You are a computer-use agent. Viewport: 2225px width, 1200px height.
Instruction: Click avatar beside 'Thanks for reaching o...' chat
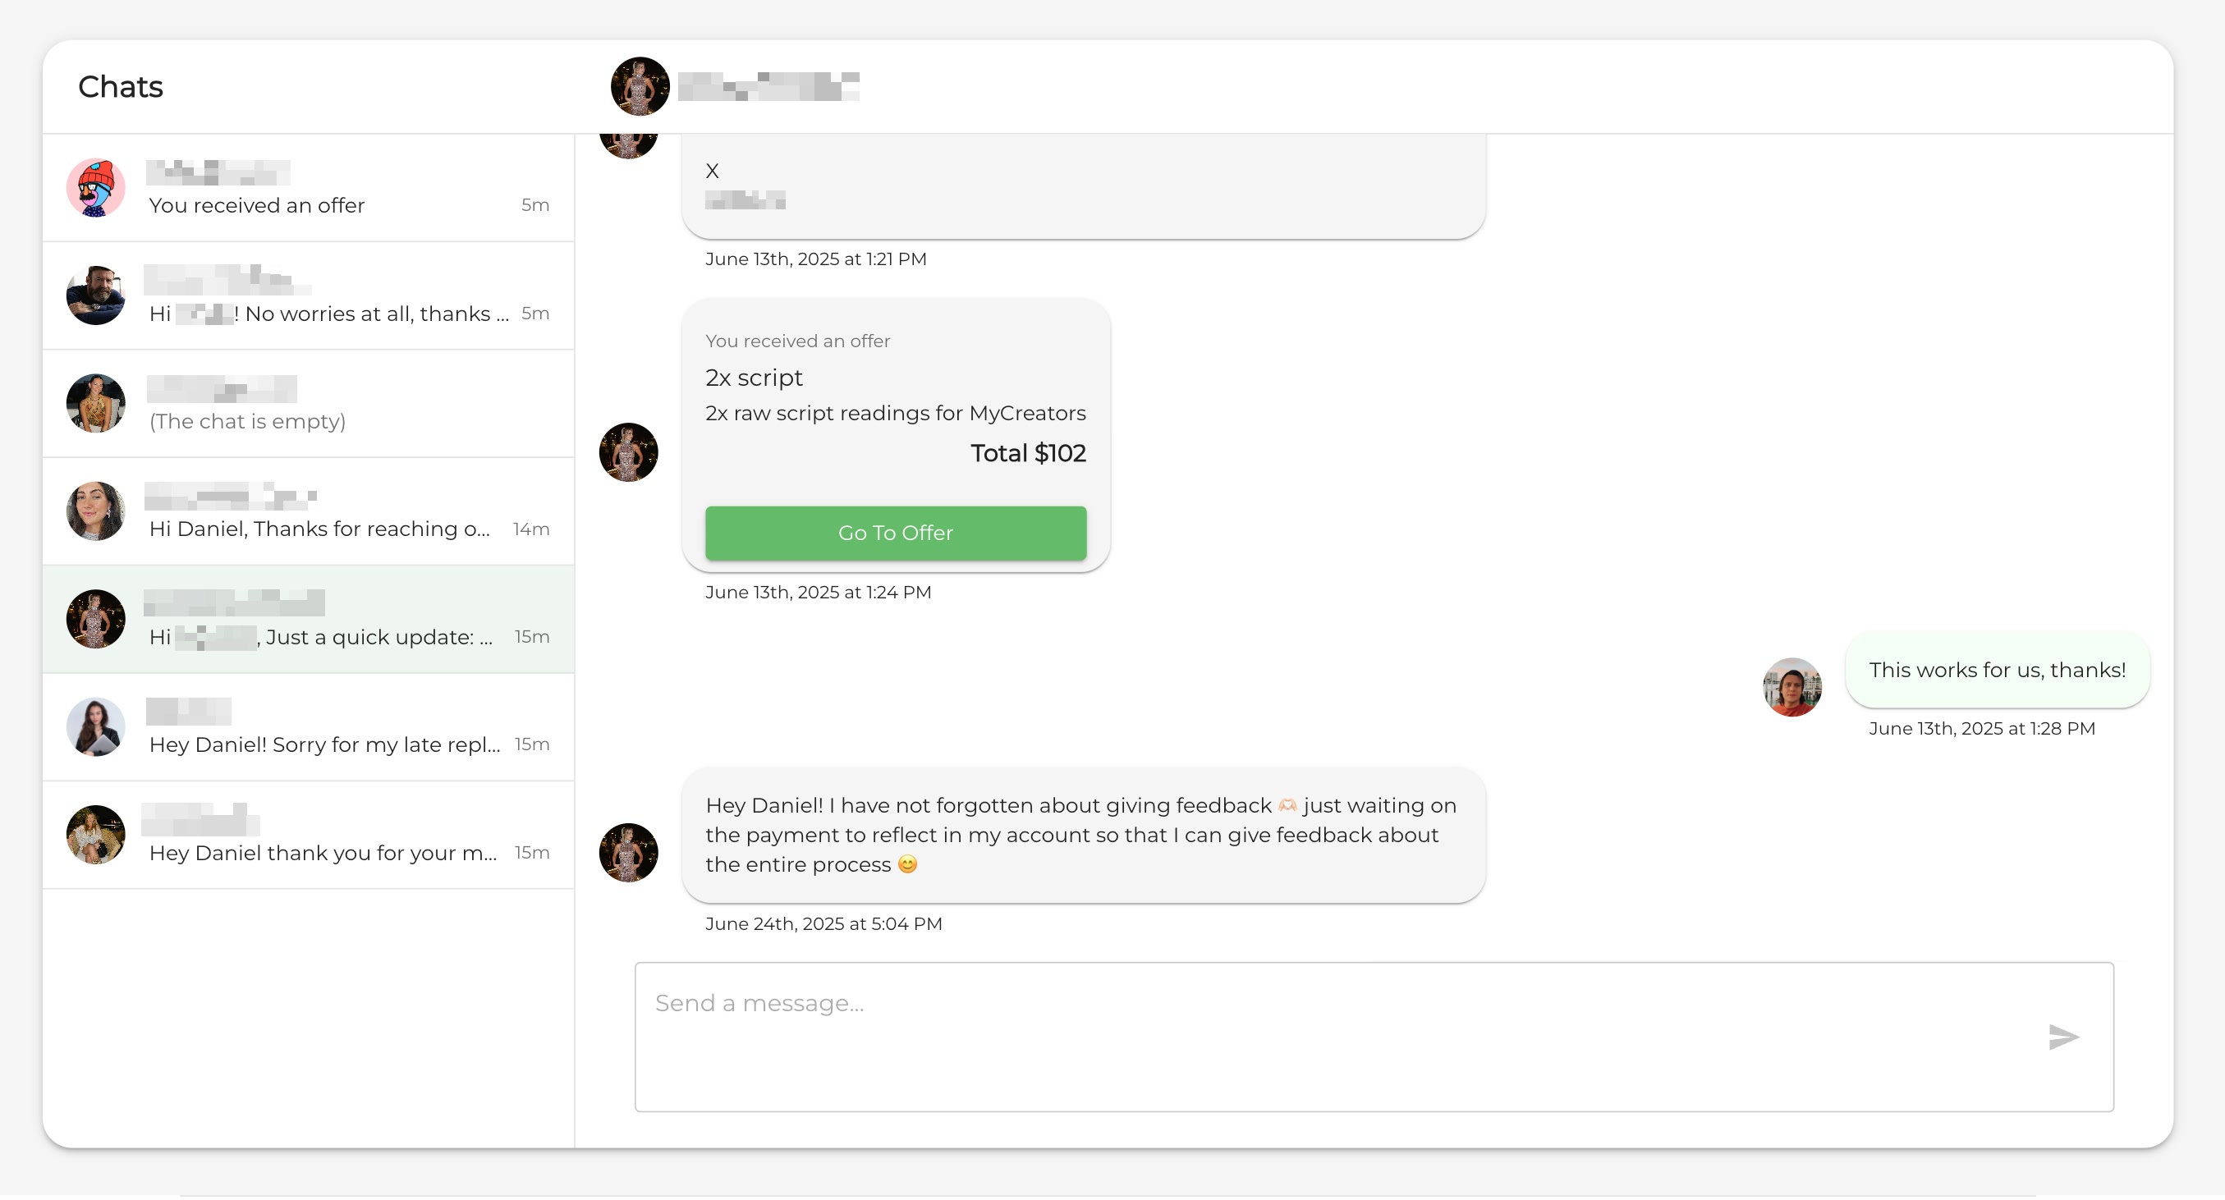(x=96, y=512)
